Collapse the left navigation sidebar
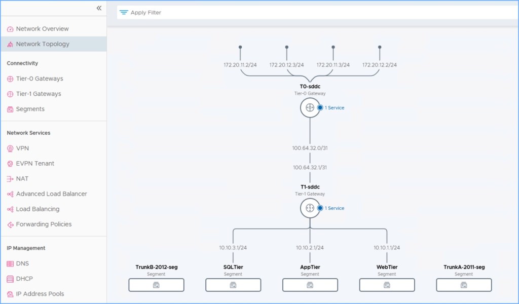 point(99,8)
